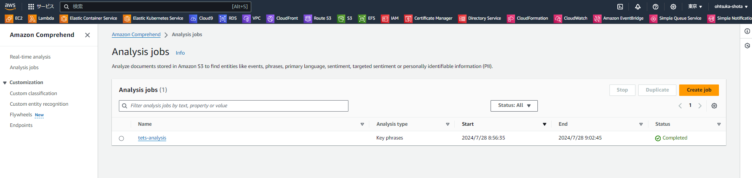752x178 pixels.
Task: Click the Create job button
Action: click(699, 90)
